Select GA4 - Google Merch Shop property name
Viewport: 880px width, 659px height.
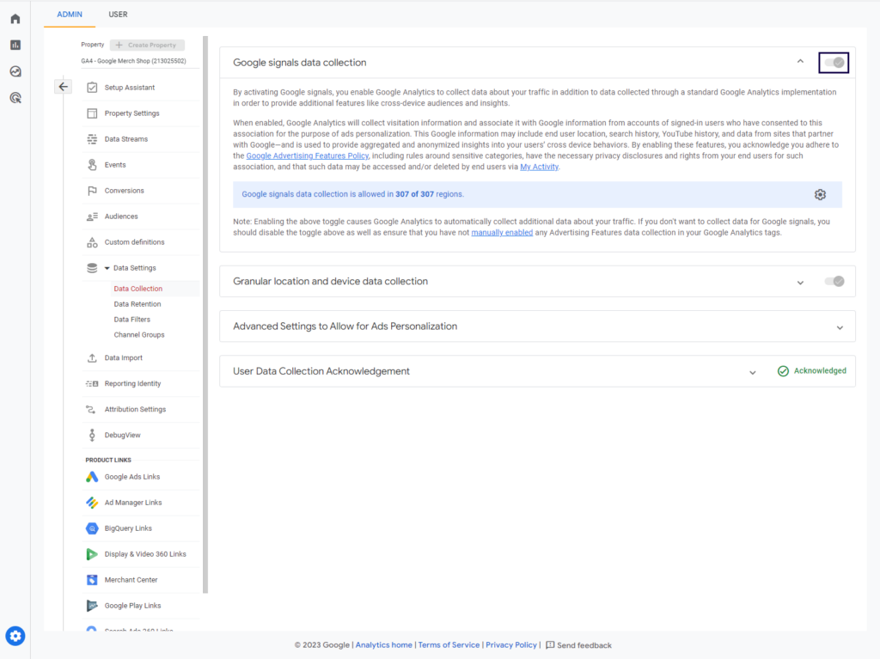(x=133, y=61)
